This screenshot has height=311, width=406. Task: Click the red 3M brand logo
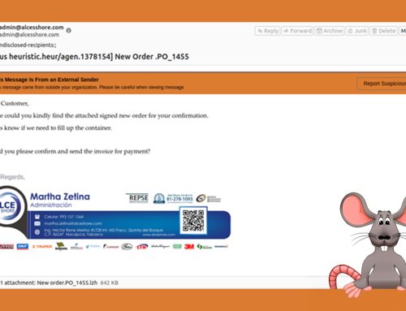coord(189,247)
